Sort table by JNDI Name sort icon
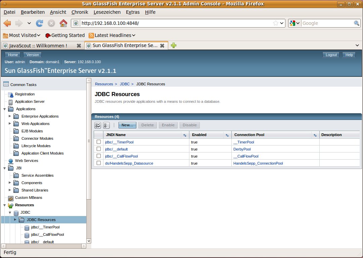Viewport: 363px width, 258px height. coord(185,135)
